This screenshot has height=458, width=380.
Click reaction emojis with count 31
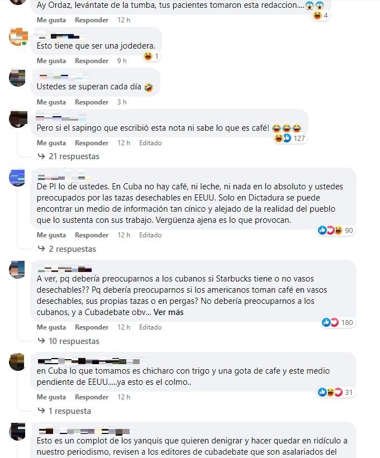[335, 392]
